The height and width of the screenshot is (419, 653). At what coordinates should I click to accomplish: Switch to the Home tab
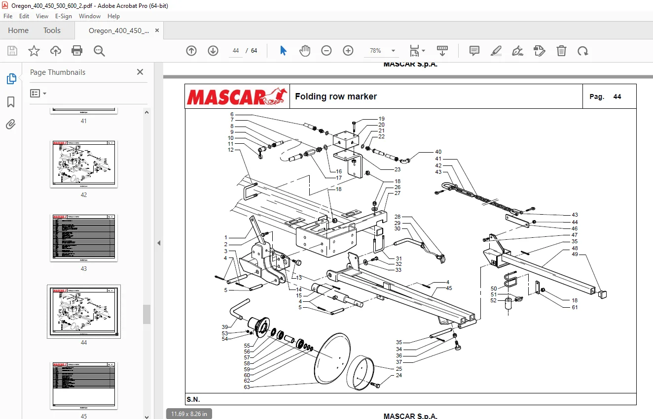18,31
